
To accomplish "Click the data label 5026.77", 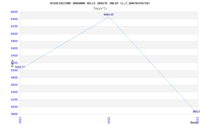I will pyautogui.click(x=20, y=67).
